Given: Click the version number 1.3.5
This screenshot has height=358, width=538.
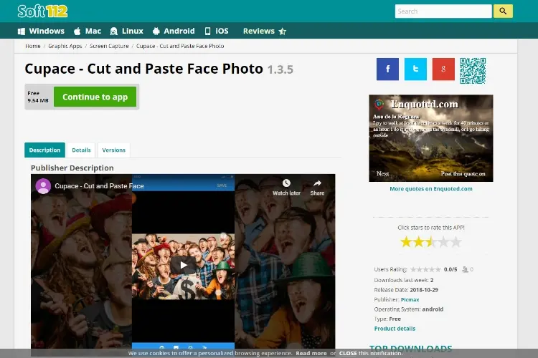Looking at the screenshot, I should tap(280, 69).
